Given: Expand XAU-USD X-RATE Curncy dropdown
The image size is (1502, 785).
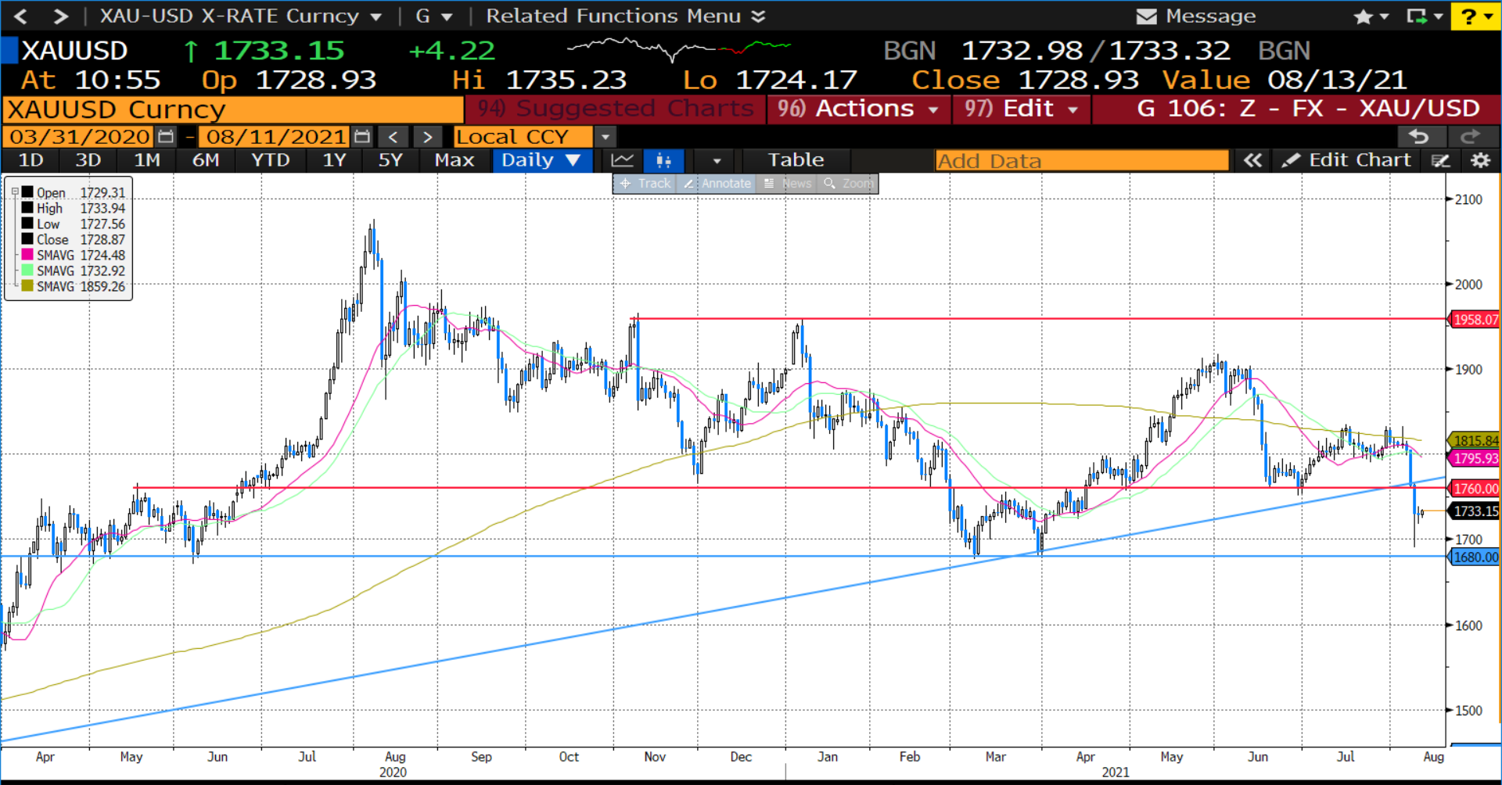Looking at the screenshot, I should click(376, 16).
